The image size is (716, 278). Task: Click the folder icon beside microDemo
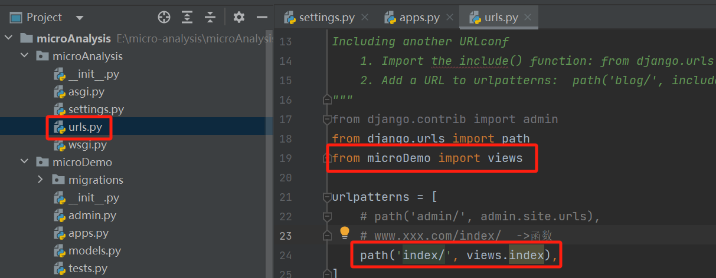tap(42, 162)
